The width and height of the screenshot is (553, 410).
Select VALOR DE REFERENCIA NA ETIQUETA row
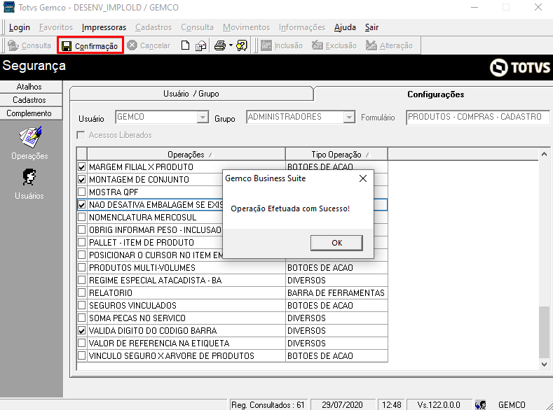coord(233,343)
